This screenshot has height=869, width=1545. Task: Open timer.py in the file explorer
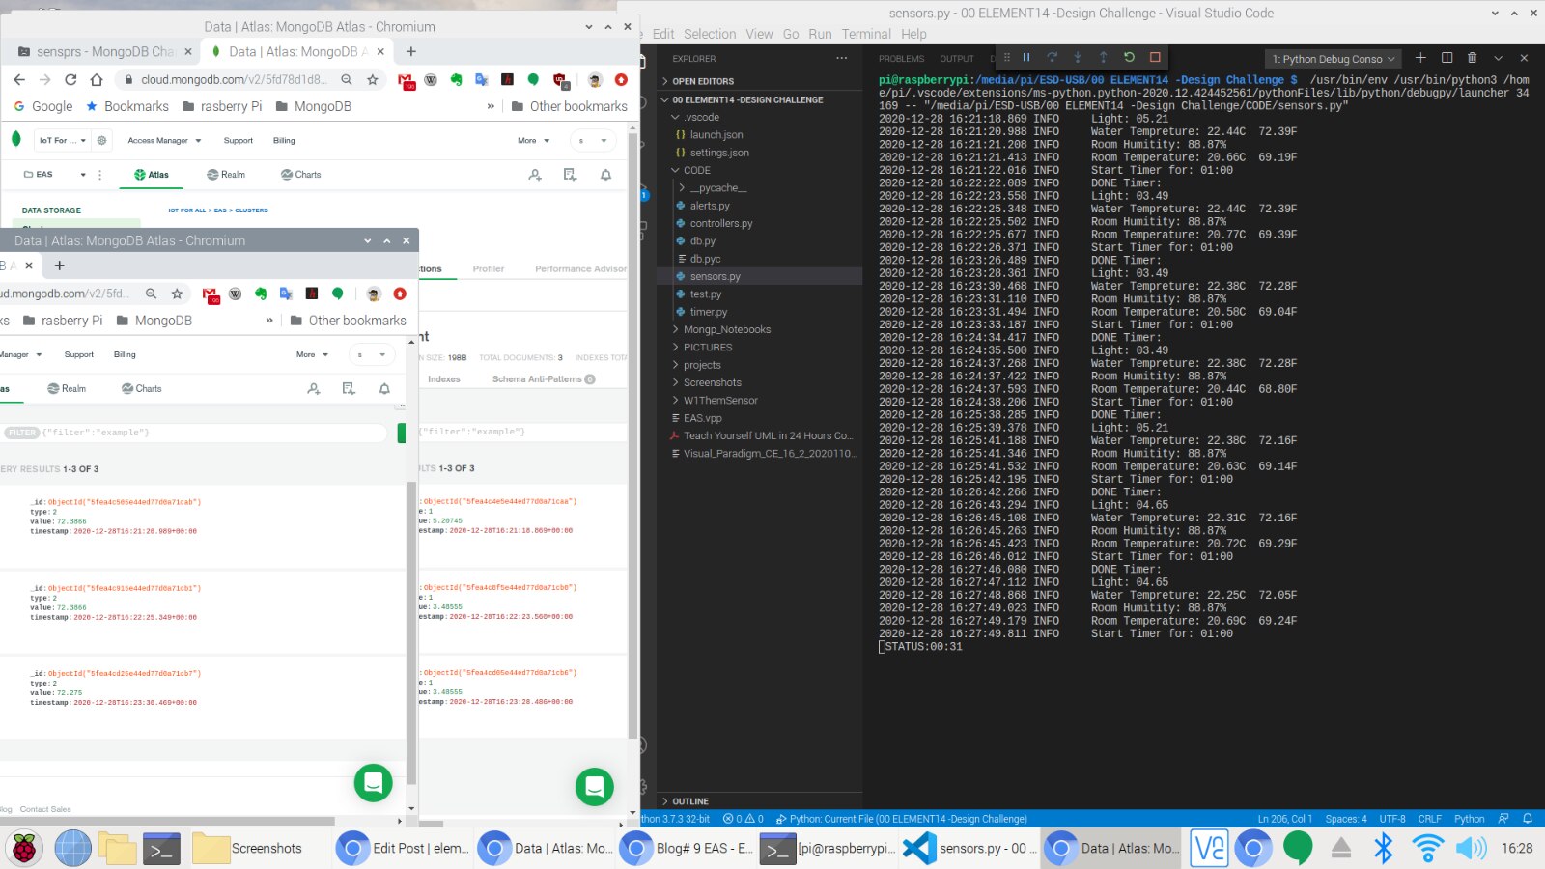pyautogui.click(x=708, y=312)
